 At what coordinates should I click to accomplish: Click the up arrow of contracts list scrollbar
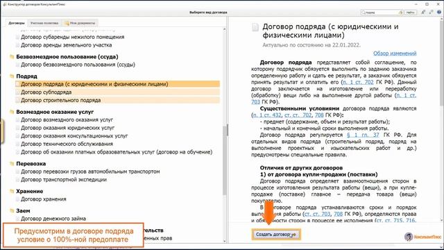tap(225, 29)
